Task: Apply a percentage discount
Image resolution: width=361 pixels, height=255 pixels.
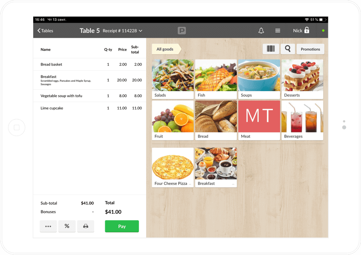Action: click(67, 226)
